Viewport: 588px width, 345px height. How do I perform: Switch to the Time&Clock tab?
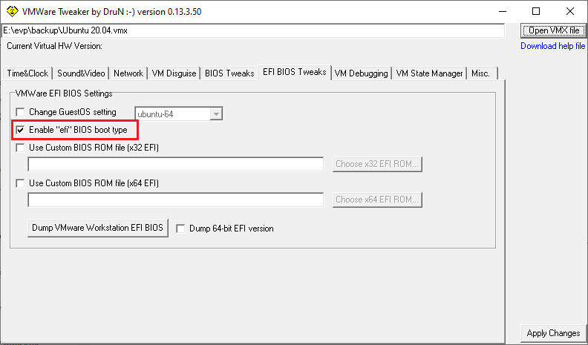tap(27, 73)
